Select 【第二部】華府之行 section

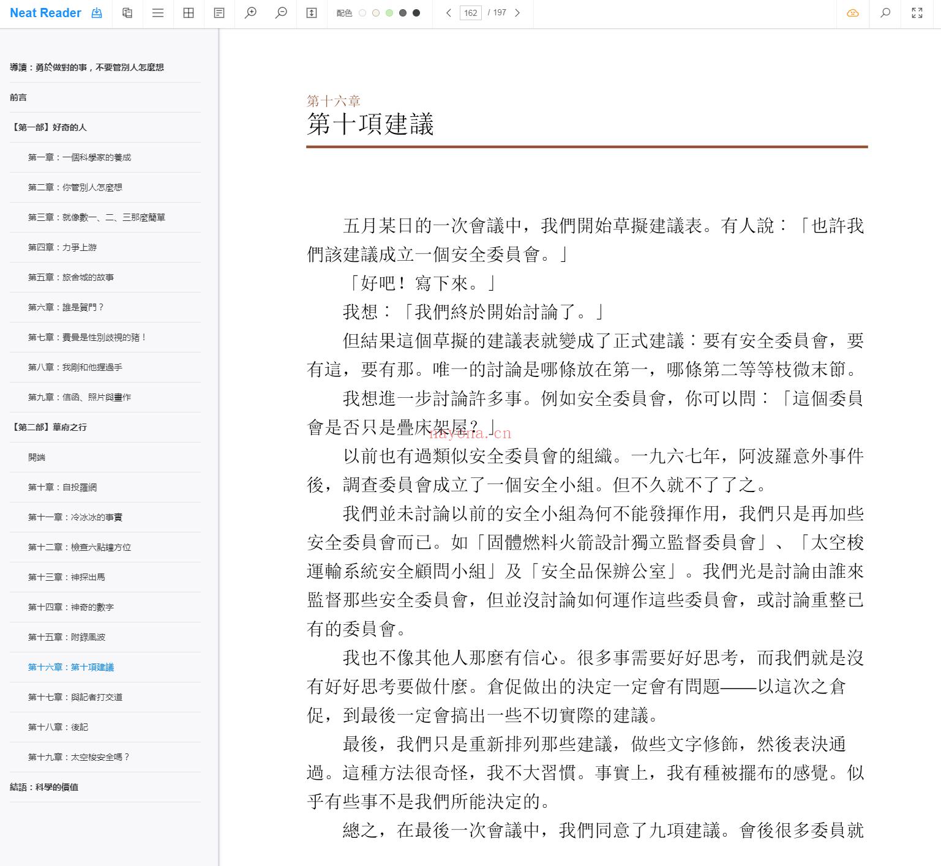click(x=48, y=427)
